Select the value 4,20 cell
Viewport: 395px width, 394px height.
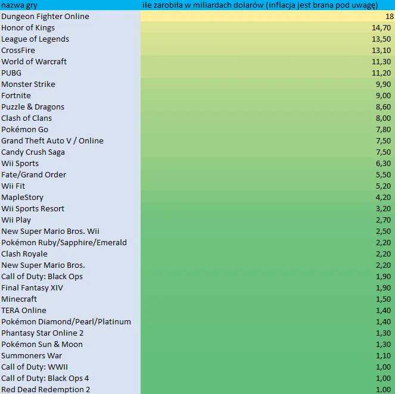click(x=268, y=197)
